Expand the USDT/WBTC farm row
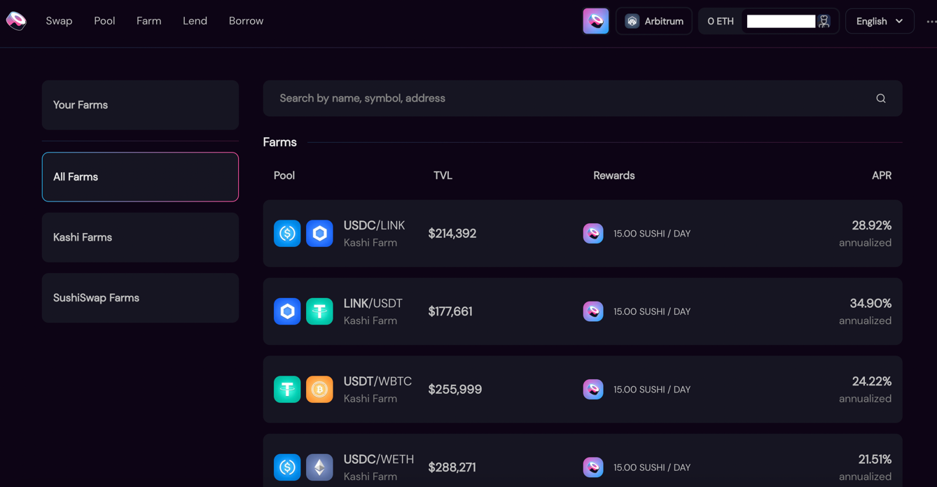This screenshot has height=487, width=937. [x=582, y=390]
